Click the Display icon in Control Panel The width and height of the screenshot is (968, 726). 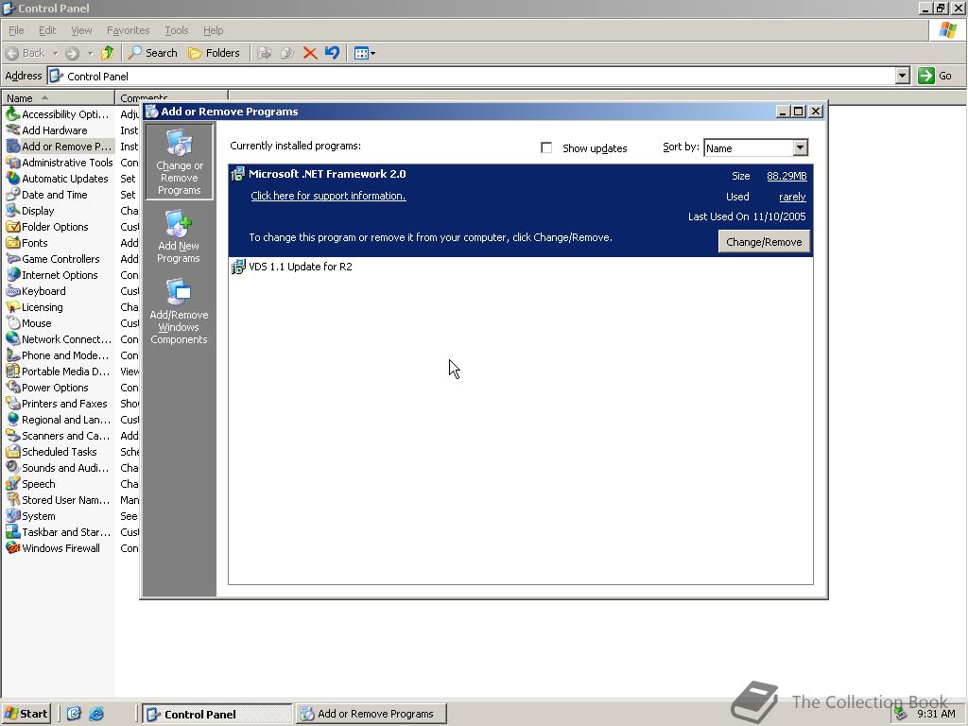click(12, 210)
